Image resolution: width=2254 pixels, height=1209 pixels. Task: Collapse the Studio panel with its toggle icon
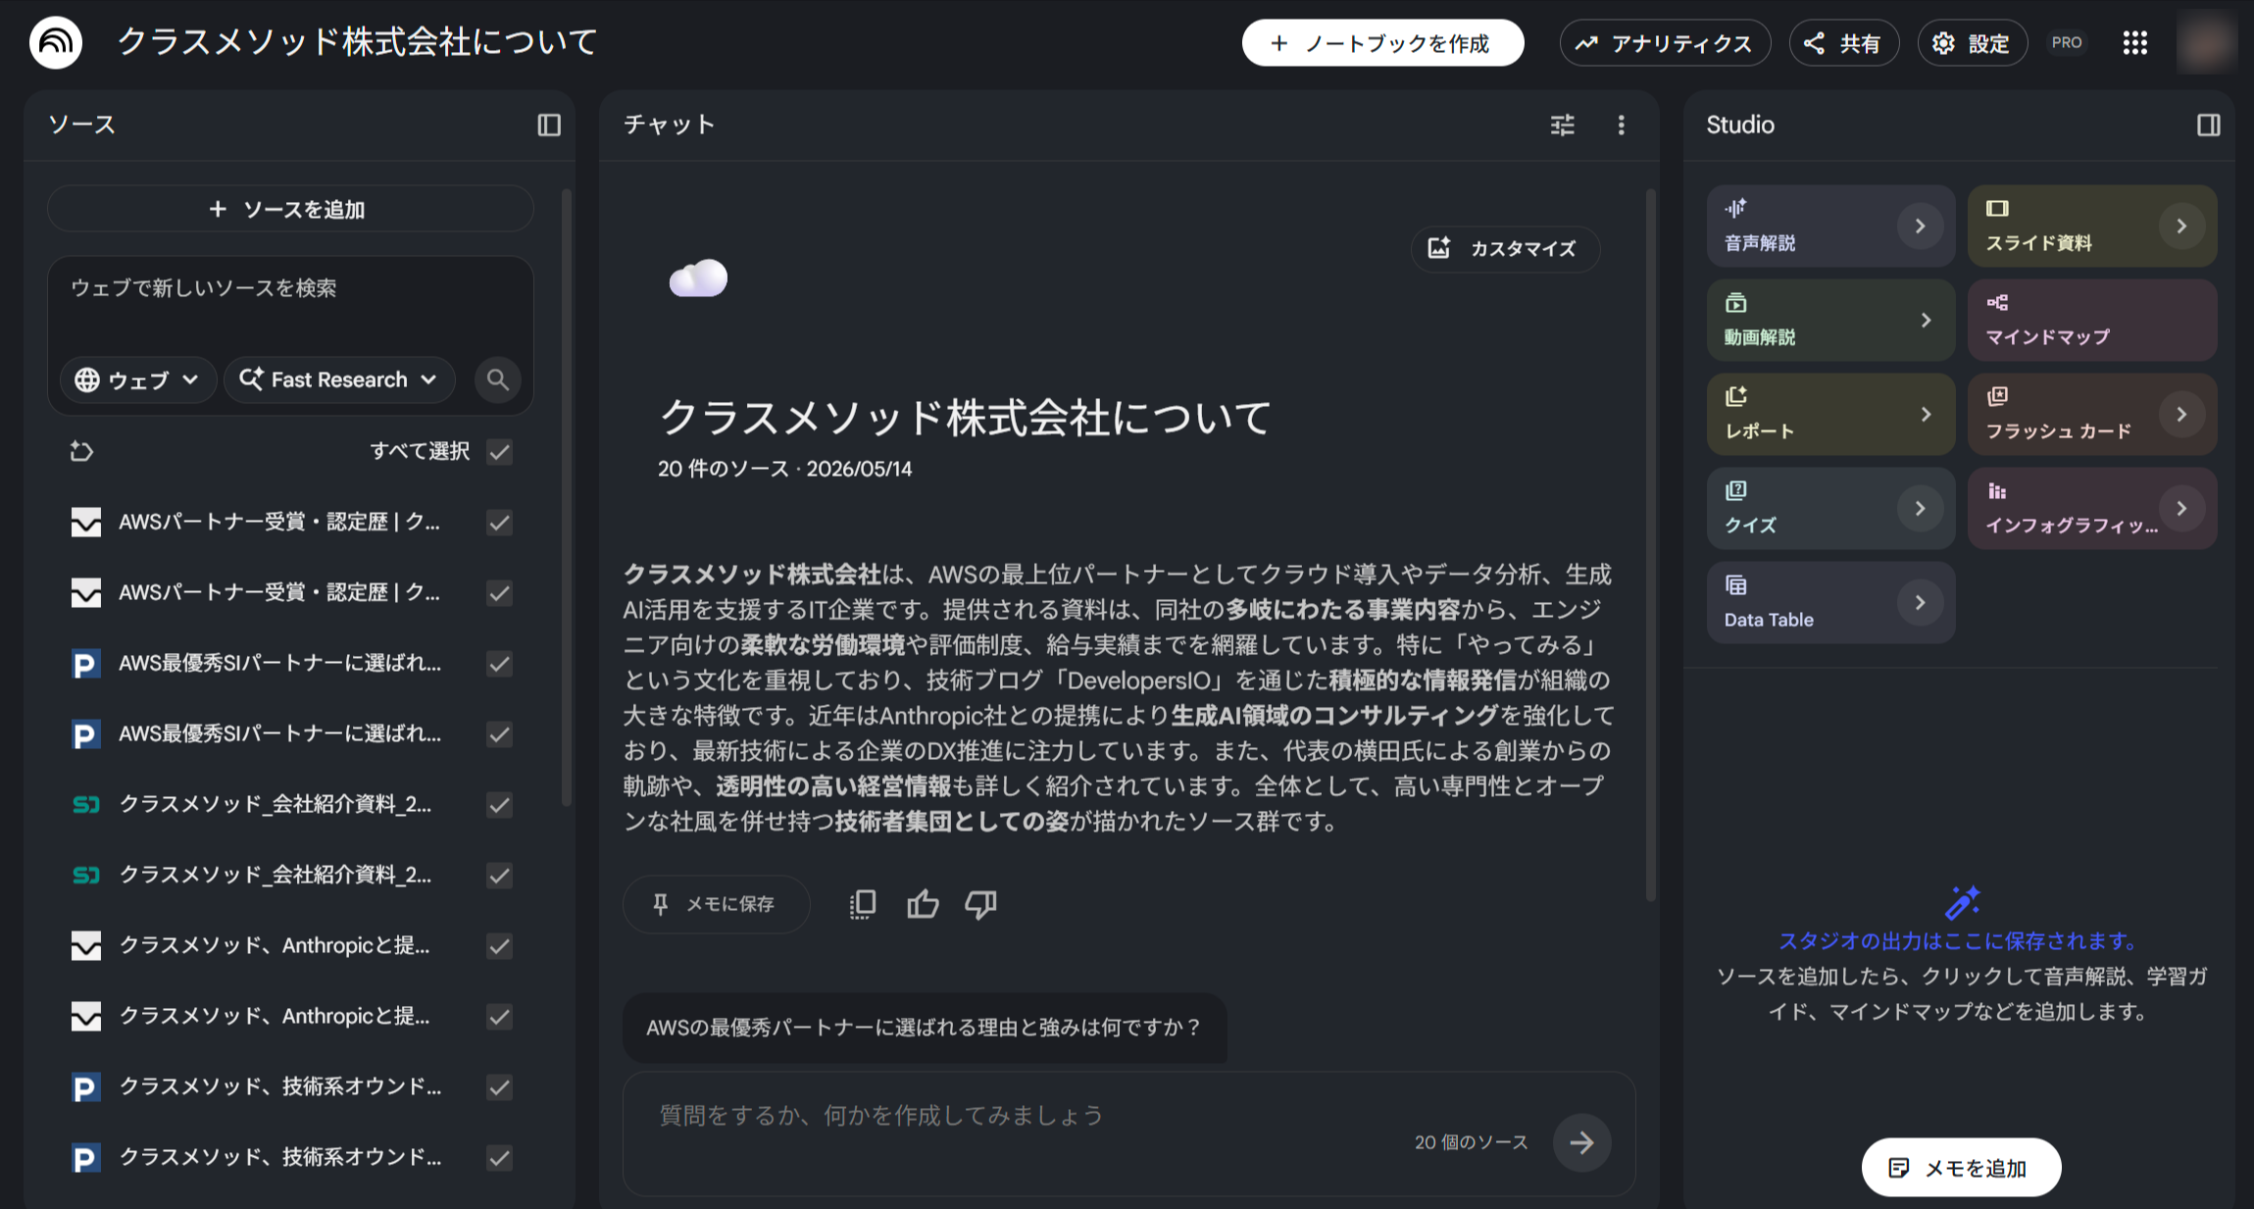(2208, 125)
